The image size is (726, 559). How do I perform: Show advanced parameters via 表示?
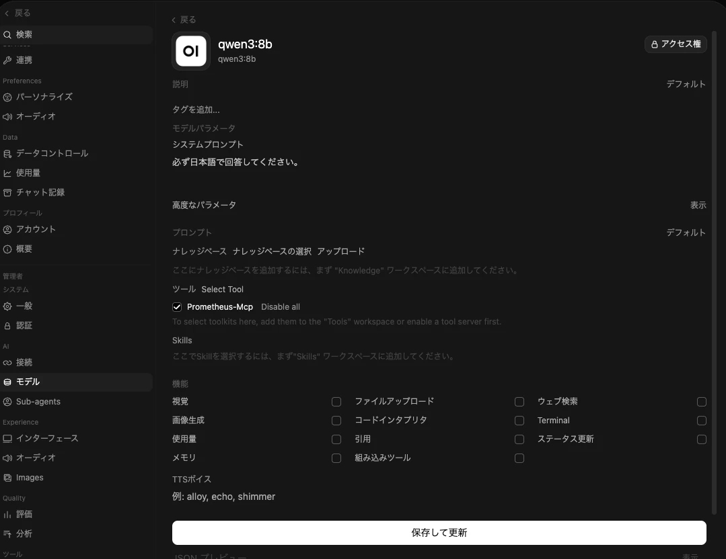pos(698,206)
